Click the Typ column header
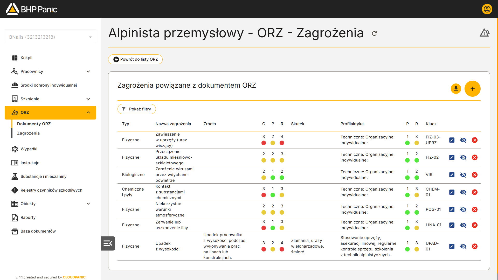 point(126,124)
